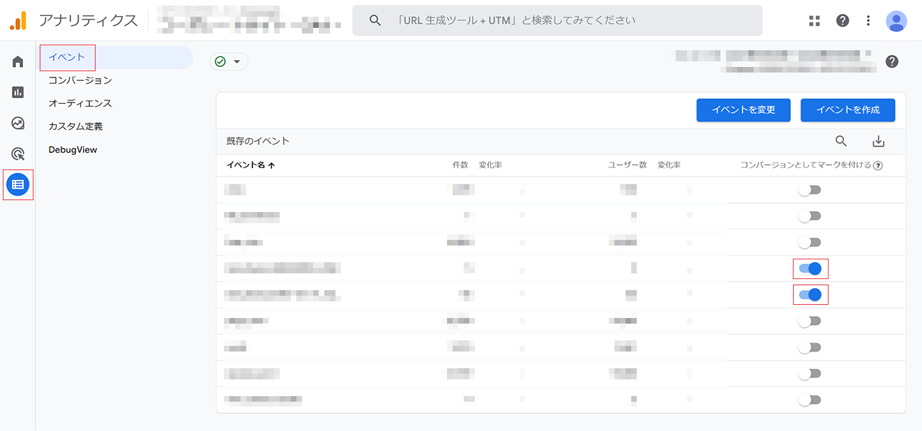Click the イベントを作成 button
The image size is (922, 431).
click(847, 109)
